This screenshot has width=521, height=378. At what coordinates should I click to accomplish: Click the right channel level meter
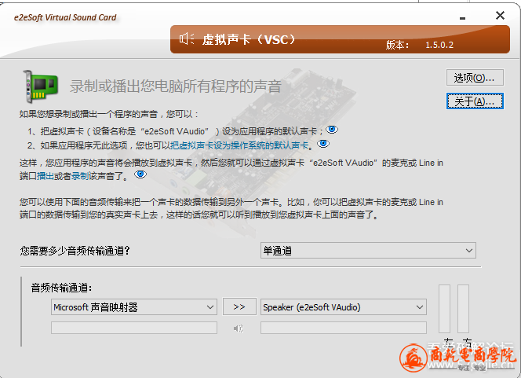click(x=463, y=309)
